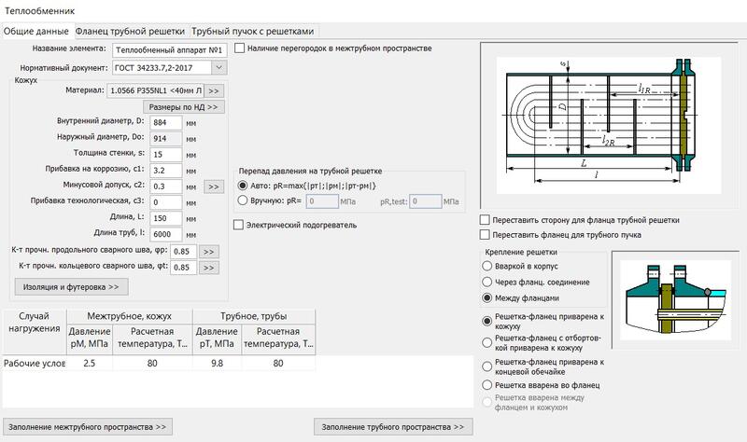Open the Трубный пучок с решетками tab
Image resolution: width=747 pixels, height=442 pixels.
click(252, 32)
